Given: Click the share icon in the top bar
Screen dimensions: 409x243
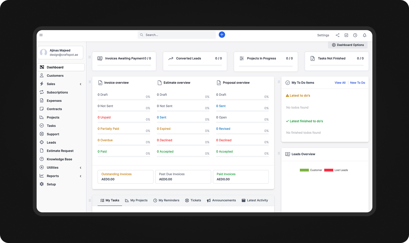Looking at the screenshot, I should click(337, 35).
